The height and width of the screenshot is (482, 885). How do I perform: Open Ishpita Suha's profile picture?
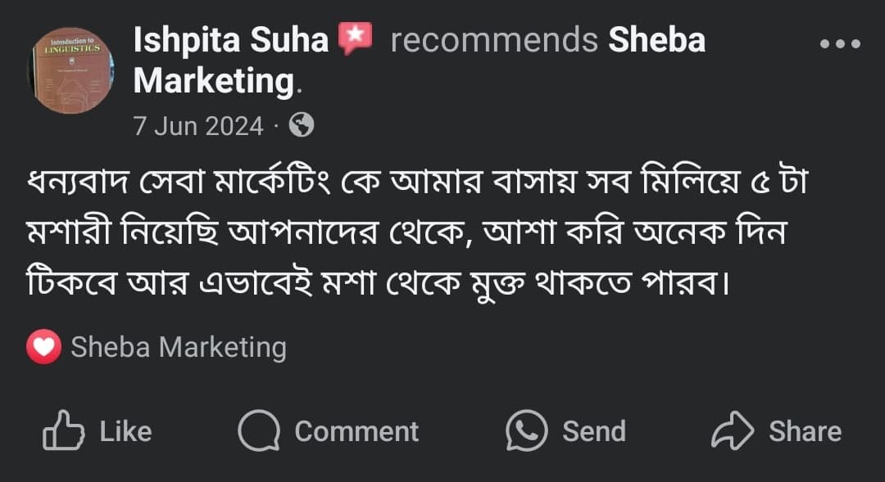(x=74, y=73)
